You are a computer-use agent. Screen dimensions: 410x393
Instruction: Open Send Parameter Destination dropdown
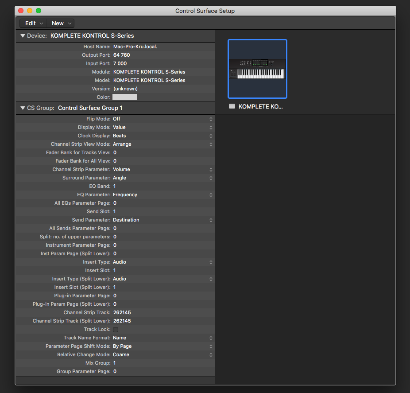162,220
